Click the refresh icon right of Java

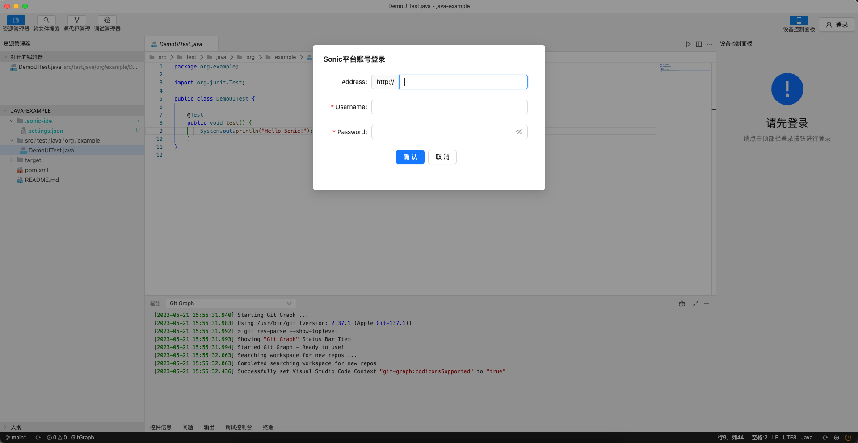825,438
